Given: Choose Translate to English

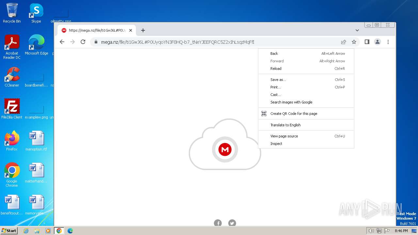Looking at the screenshot, I should tap(306, 125).
